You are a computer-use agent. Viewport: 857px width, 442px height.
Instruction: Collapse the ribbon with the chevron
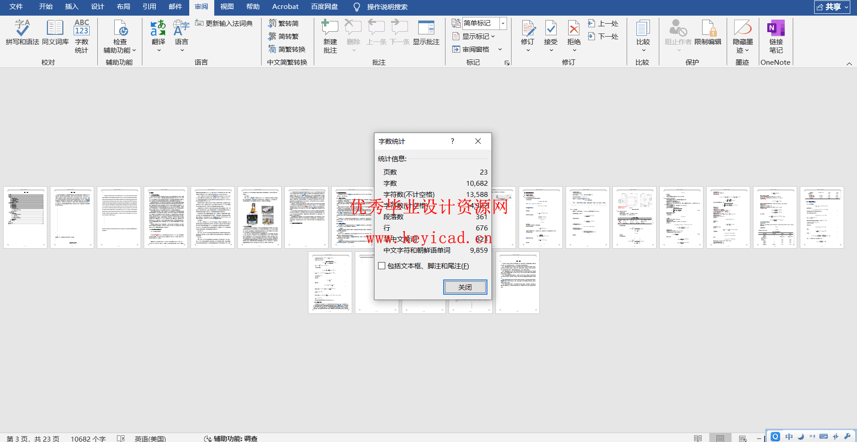click(x=849, y=64)
